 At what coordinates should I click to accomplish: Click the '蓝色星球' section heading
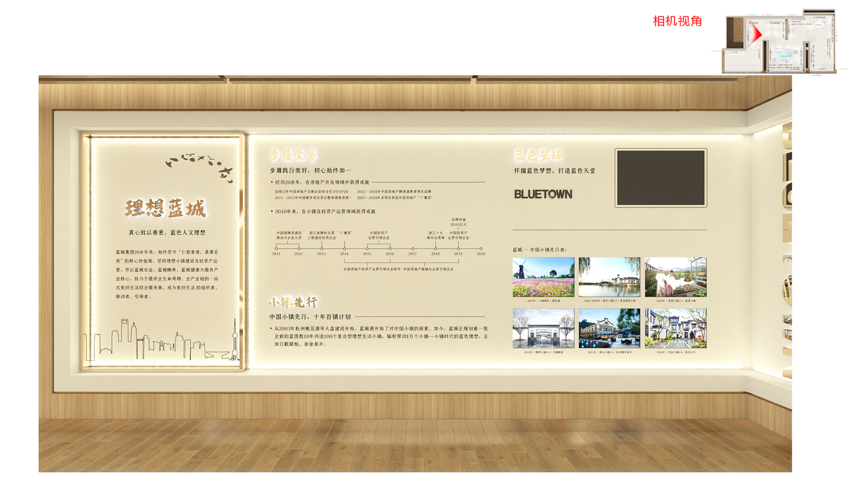tap(538, 155)
